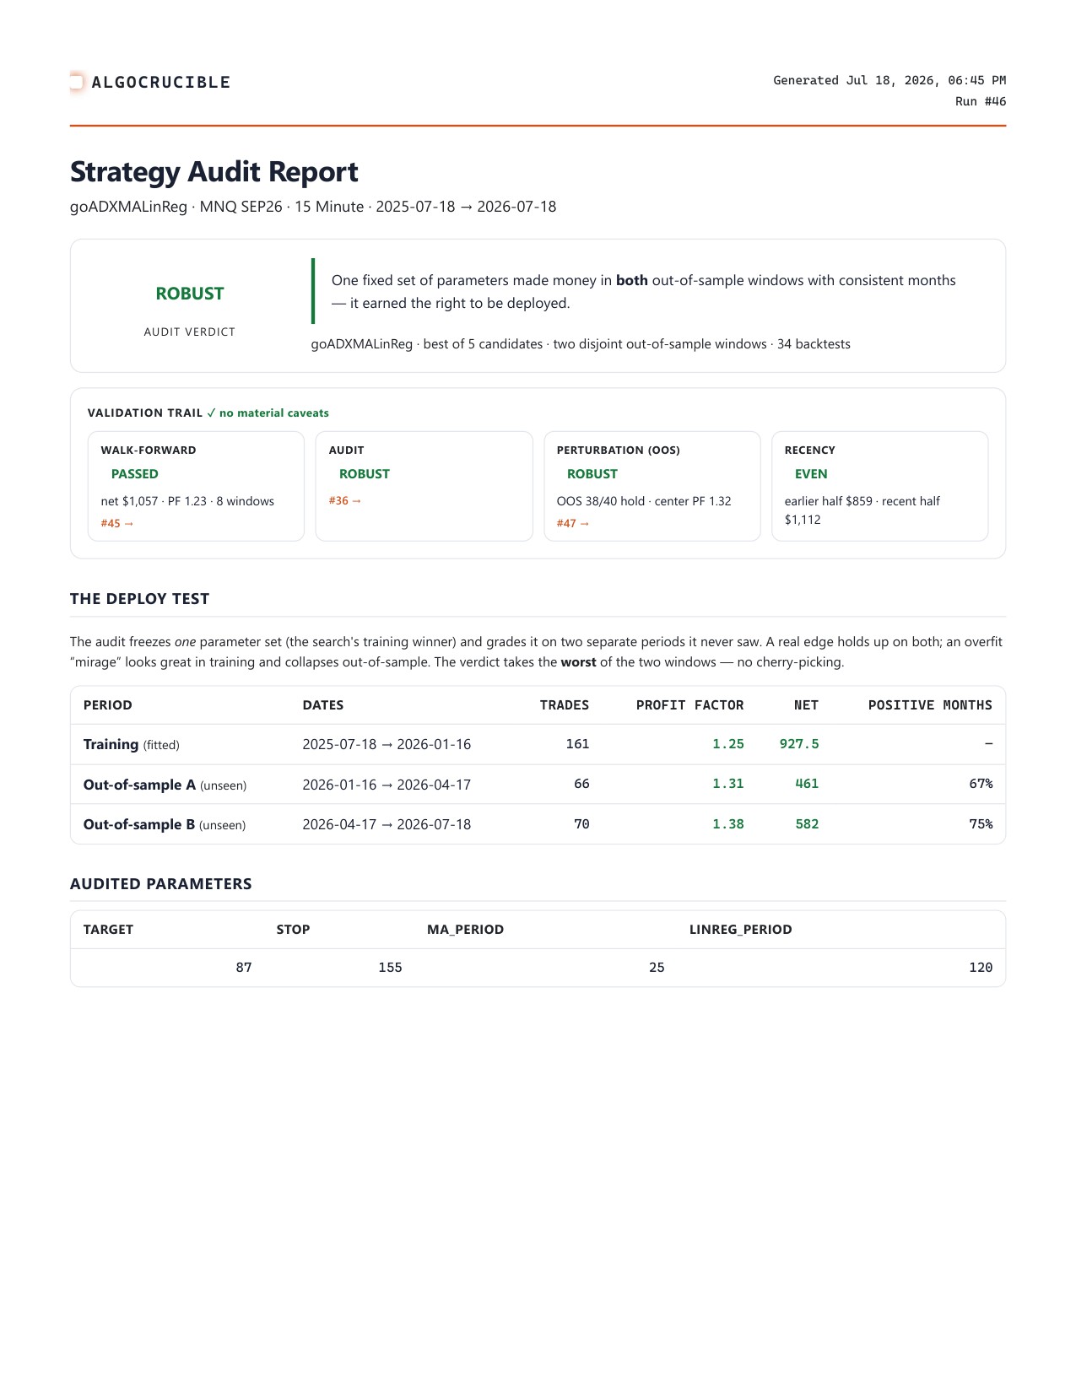Viewport: 1076px width, 1392px height.
Task: Click the ROBUST audit verdict label
Action: click(190, 294)
